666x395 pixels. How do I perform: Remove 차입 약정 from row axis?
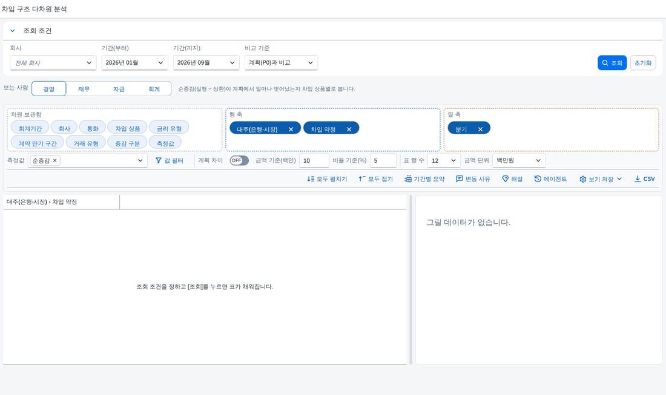(x=349, y=129)
